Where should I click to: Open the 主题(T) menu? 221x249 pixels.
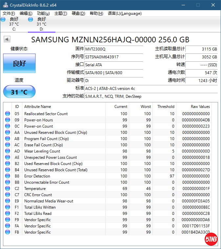coord(61,13)
